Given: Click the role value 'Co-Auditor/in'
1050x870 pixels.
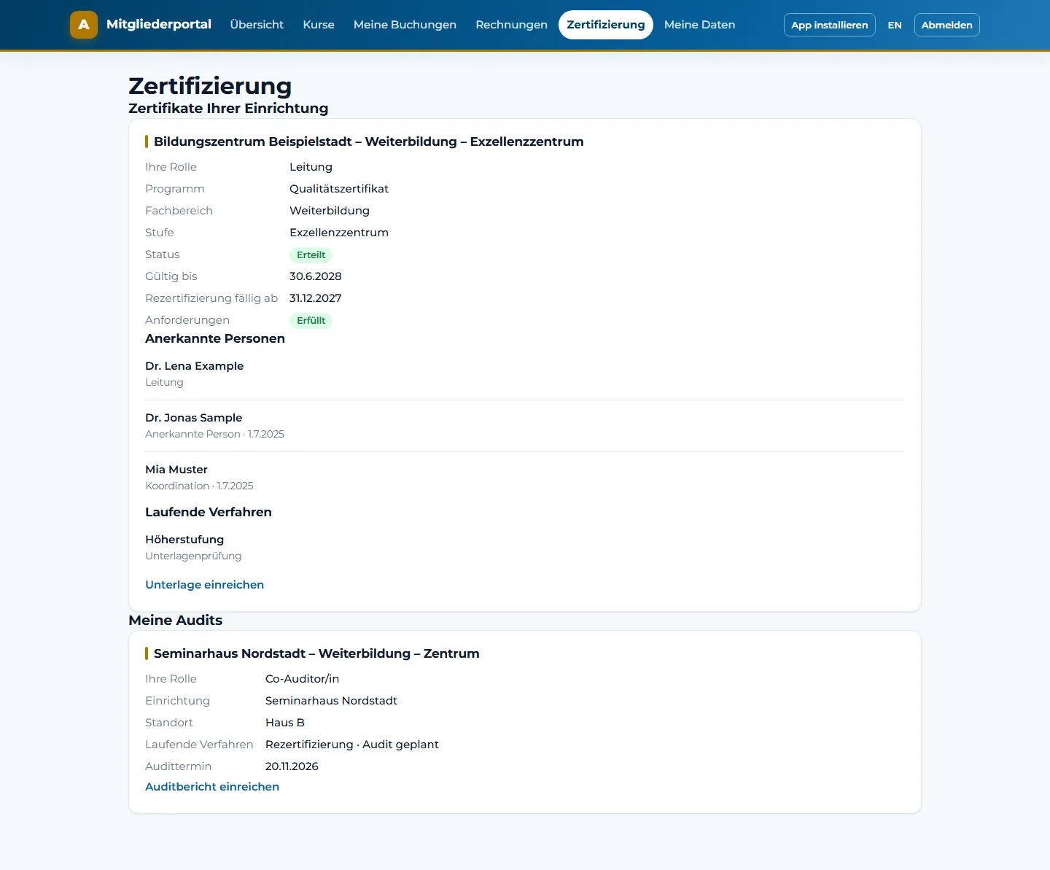Looking at the screenshot, I should tap(302, 679).
